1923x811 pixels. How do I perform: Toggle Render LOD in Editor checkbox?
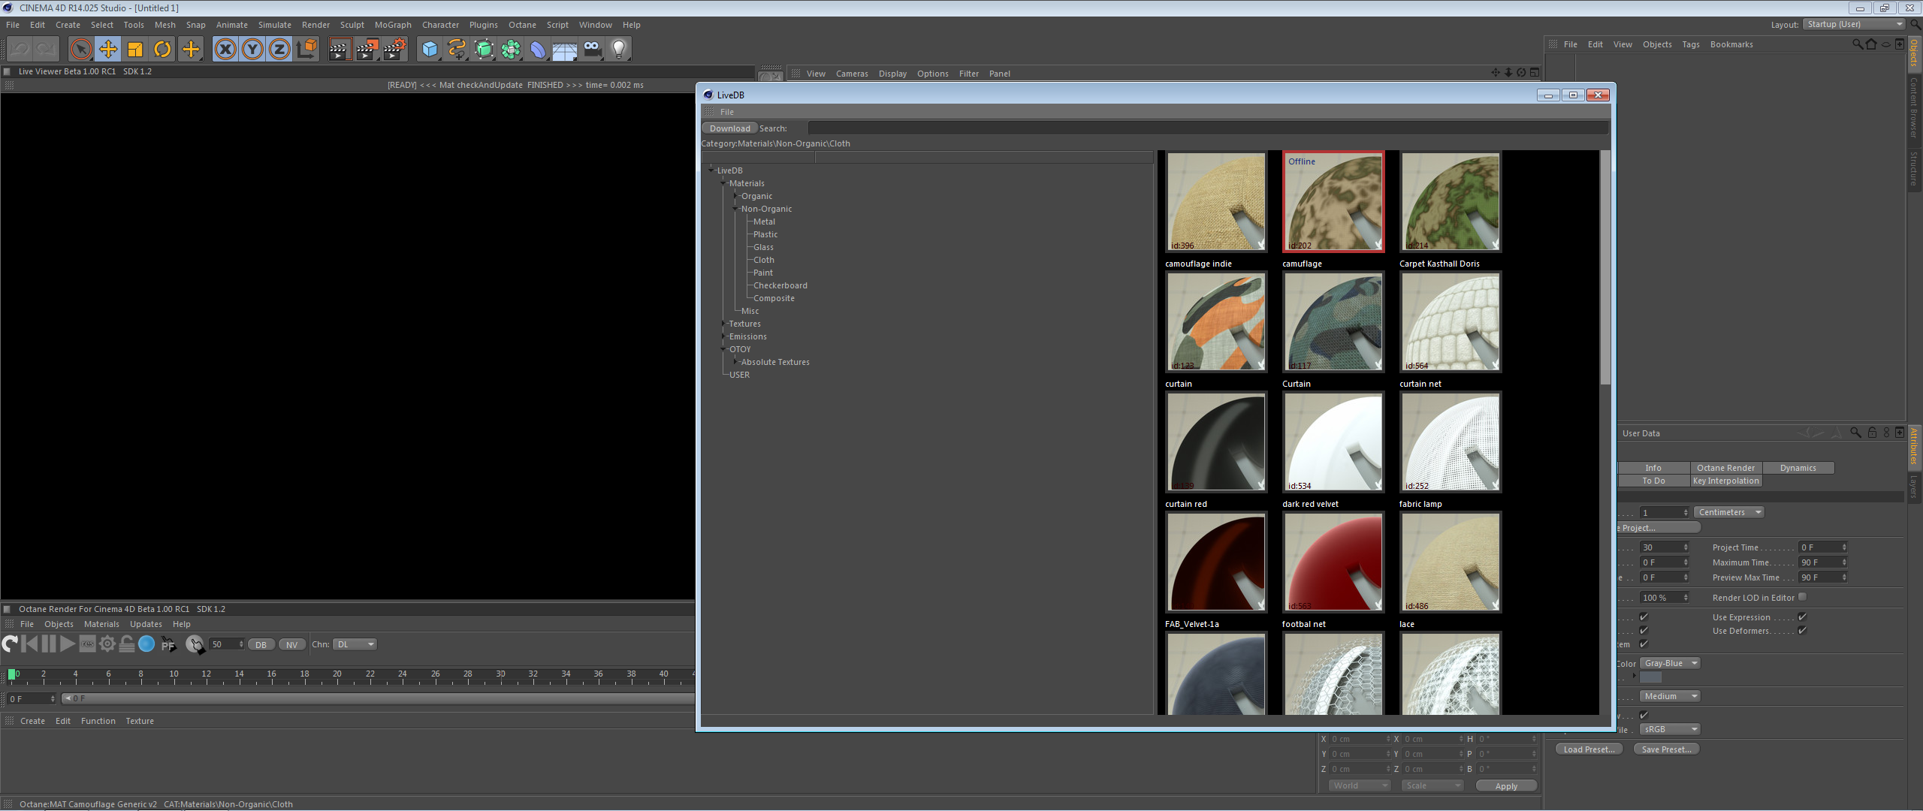pyautogui.click(x=1802, y=597)
